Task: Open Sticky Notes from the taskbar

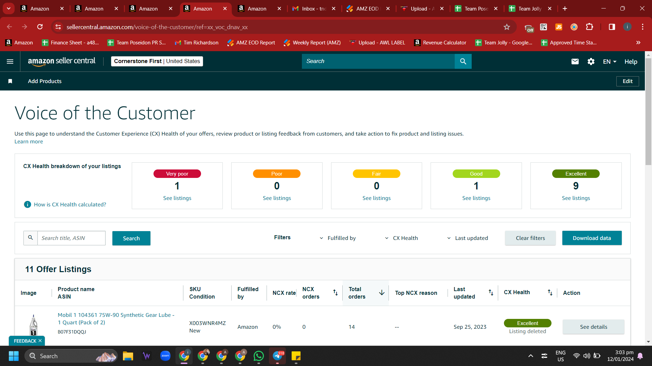Action: [x=296, y=356]
